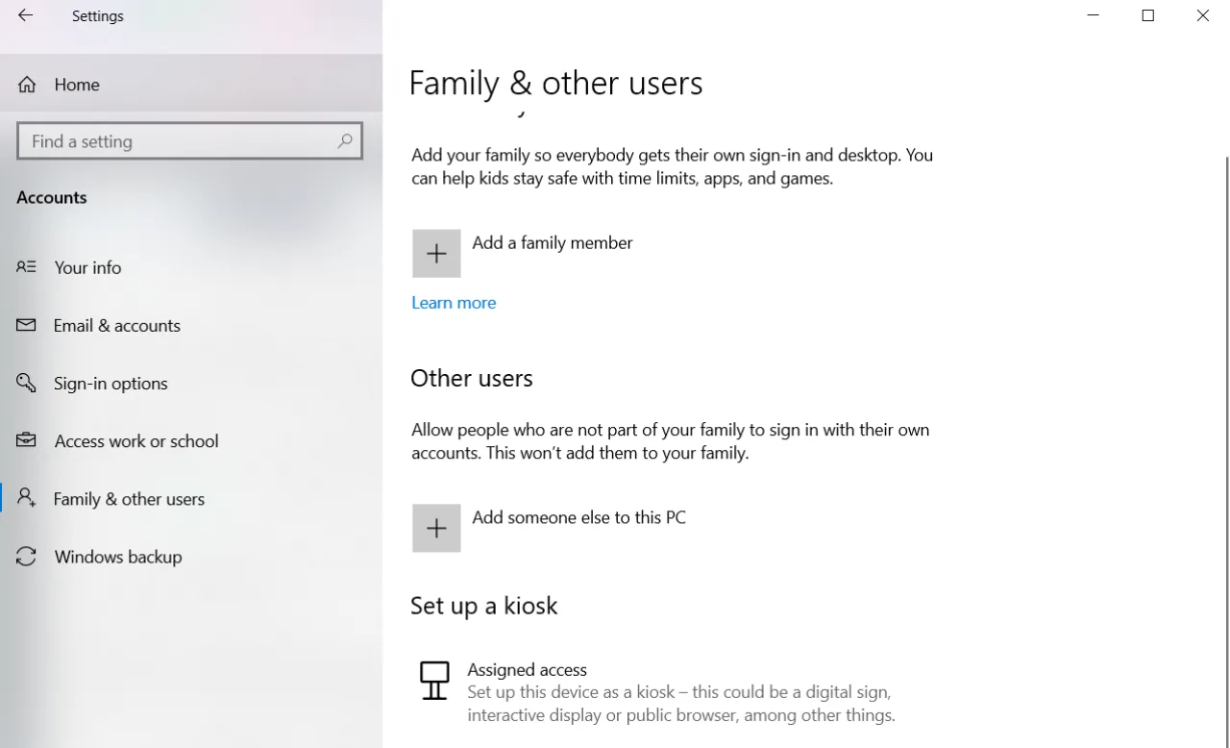1230x748 pixels.
Task: Select the Family & other users icon
Action: (x=26, y=498)
